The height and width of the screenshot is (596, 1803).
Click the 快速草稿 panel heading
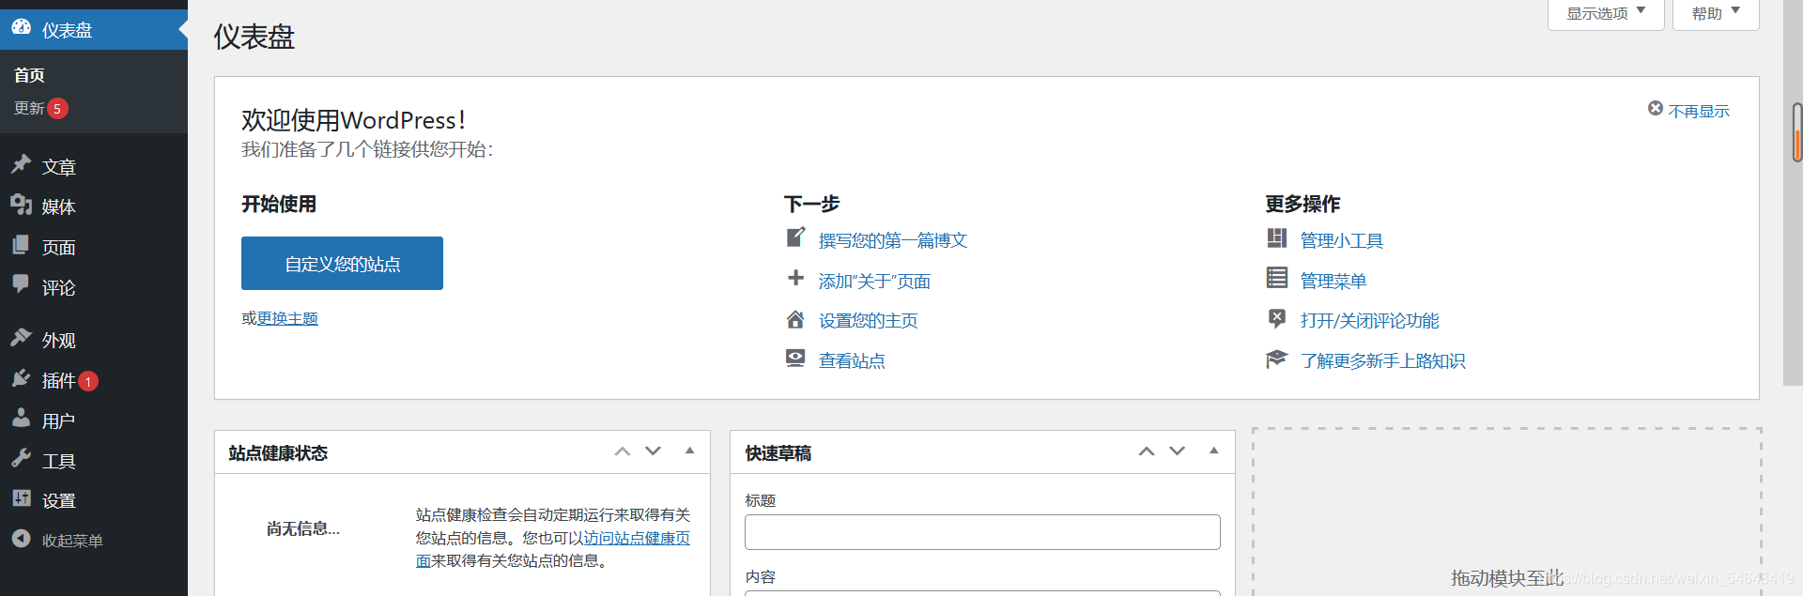(x=778, y=453)
